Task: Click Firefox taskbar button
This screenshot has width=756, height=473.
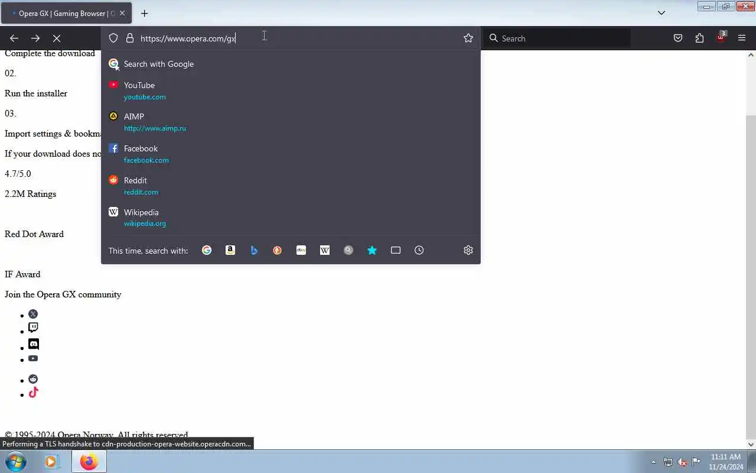Action: 89,461
